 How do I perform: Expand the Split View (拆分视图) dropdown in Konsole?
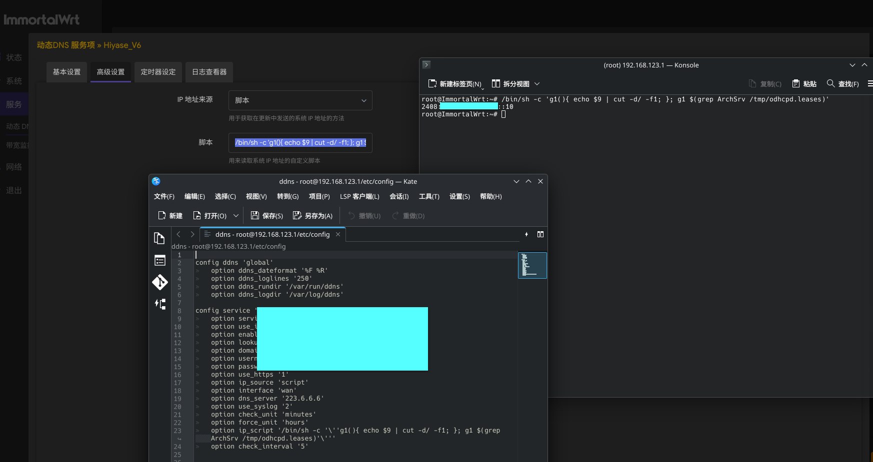click(537, 84)
